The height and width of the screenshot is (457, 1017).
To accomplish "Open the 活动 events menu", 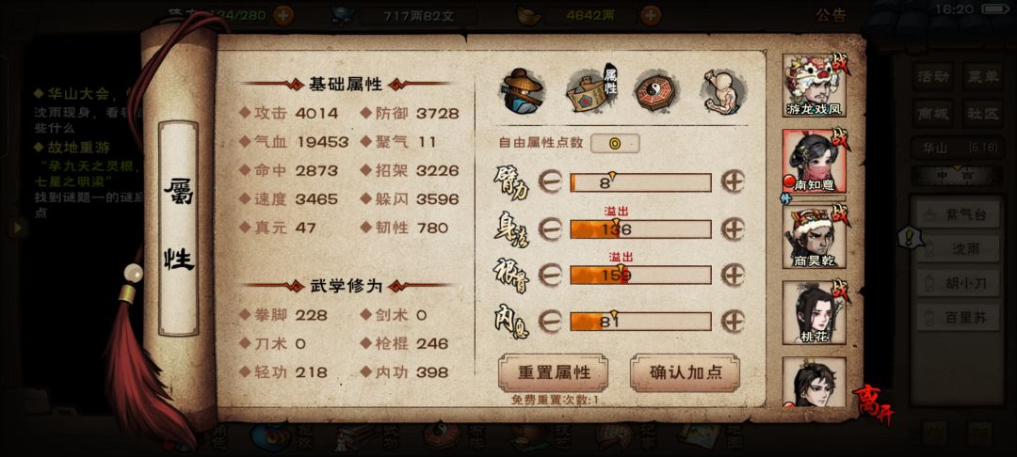I will point(933,76).
